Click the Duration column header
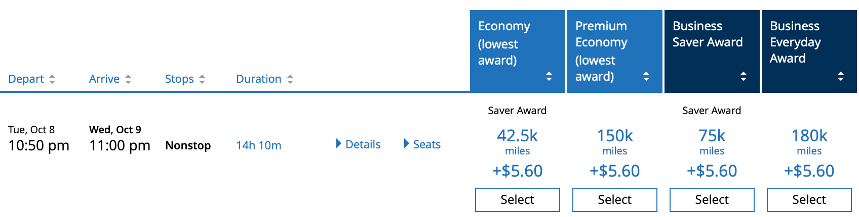Image resolution: width=859 pixels, height=217 pixels. click(x=259, y=79)
